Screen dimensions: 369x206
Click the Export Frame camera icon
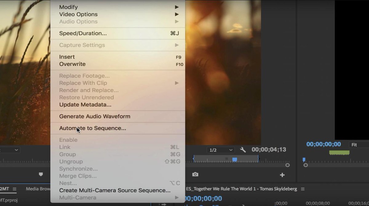pos(196,174)
